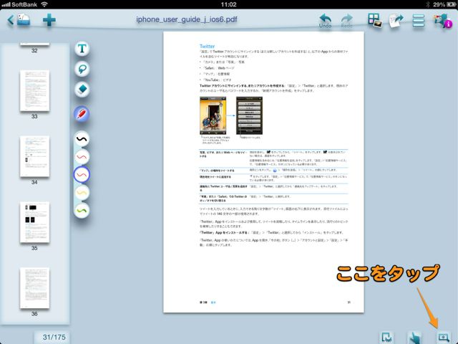Open the image gallery grid icon
The width and height of the screenshot is (458, 344).
click(375, 21)
